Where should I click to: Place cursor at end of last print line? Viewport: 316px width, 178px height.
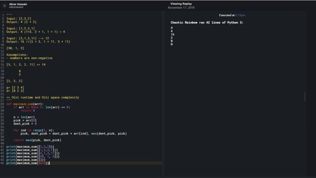[x=49, y=163]
